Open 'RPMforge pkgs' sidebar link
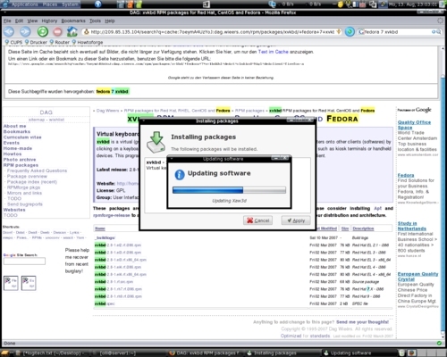447x357 pixels. click(x=23, y=187)
